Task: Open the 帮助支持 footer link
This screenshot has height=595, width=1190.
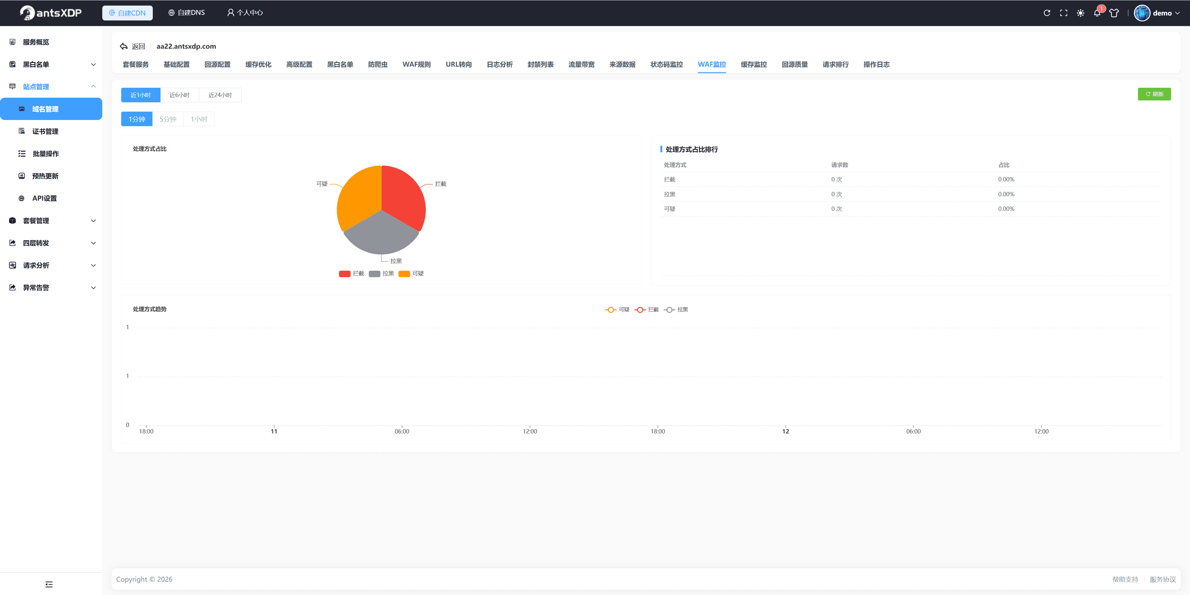Action: pyautogui.click(x=1125, y=579)
